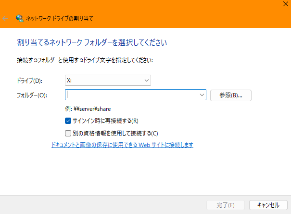Click the 接続するフォルダーと使用するドライブ文字 instruction text
The image size is (291, 214).
82,61
